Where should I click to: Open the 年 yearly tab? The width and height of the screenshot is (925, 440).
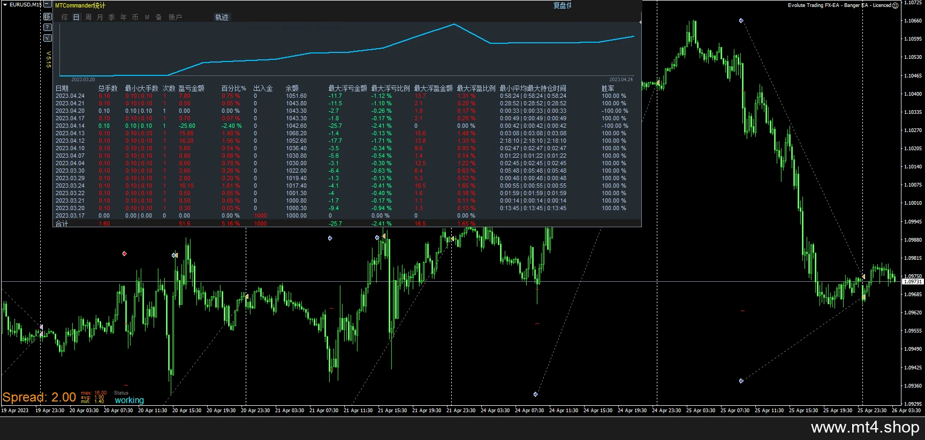(124, 17)
